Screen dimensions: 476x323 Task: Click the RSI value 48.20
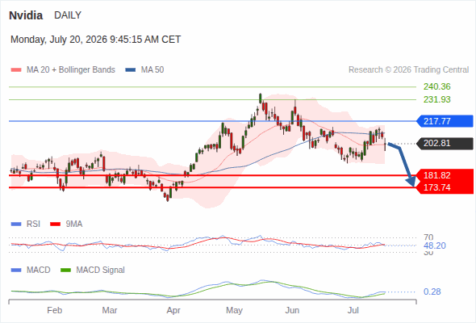(435, 245)
